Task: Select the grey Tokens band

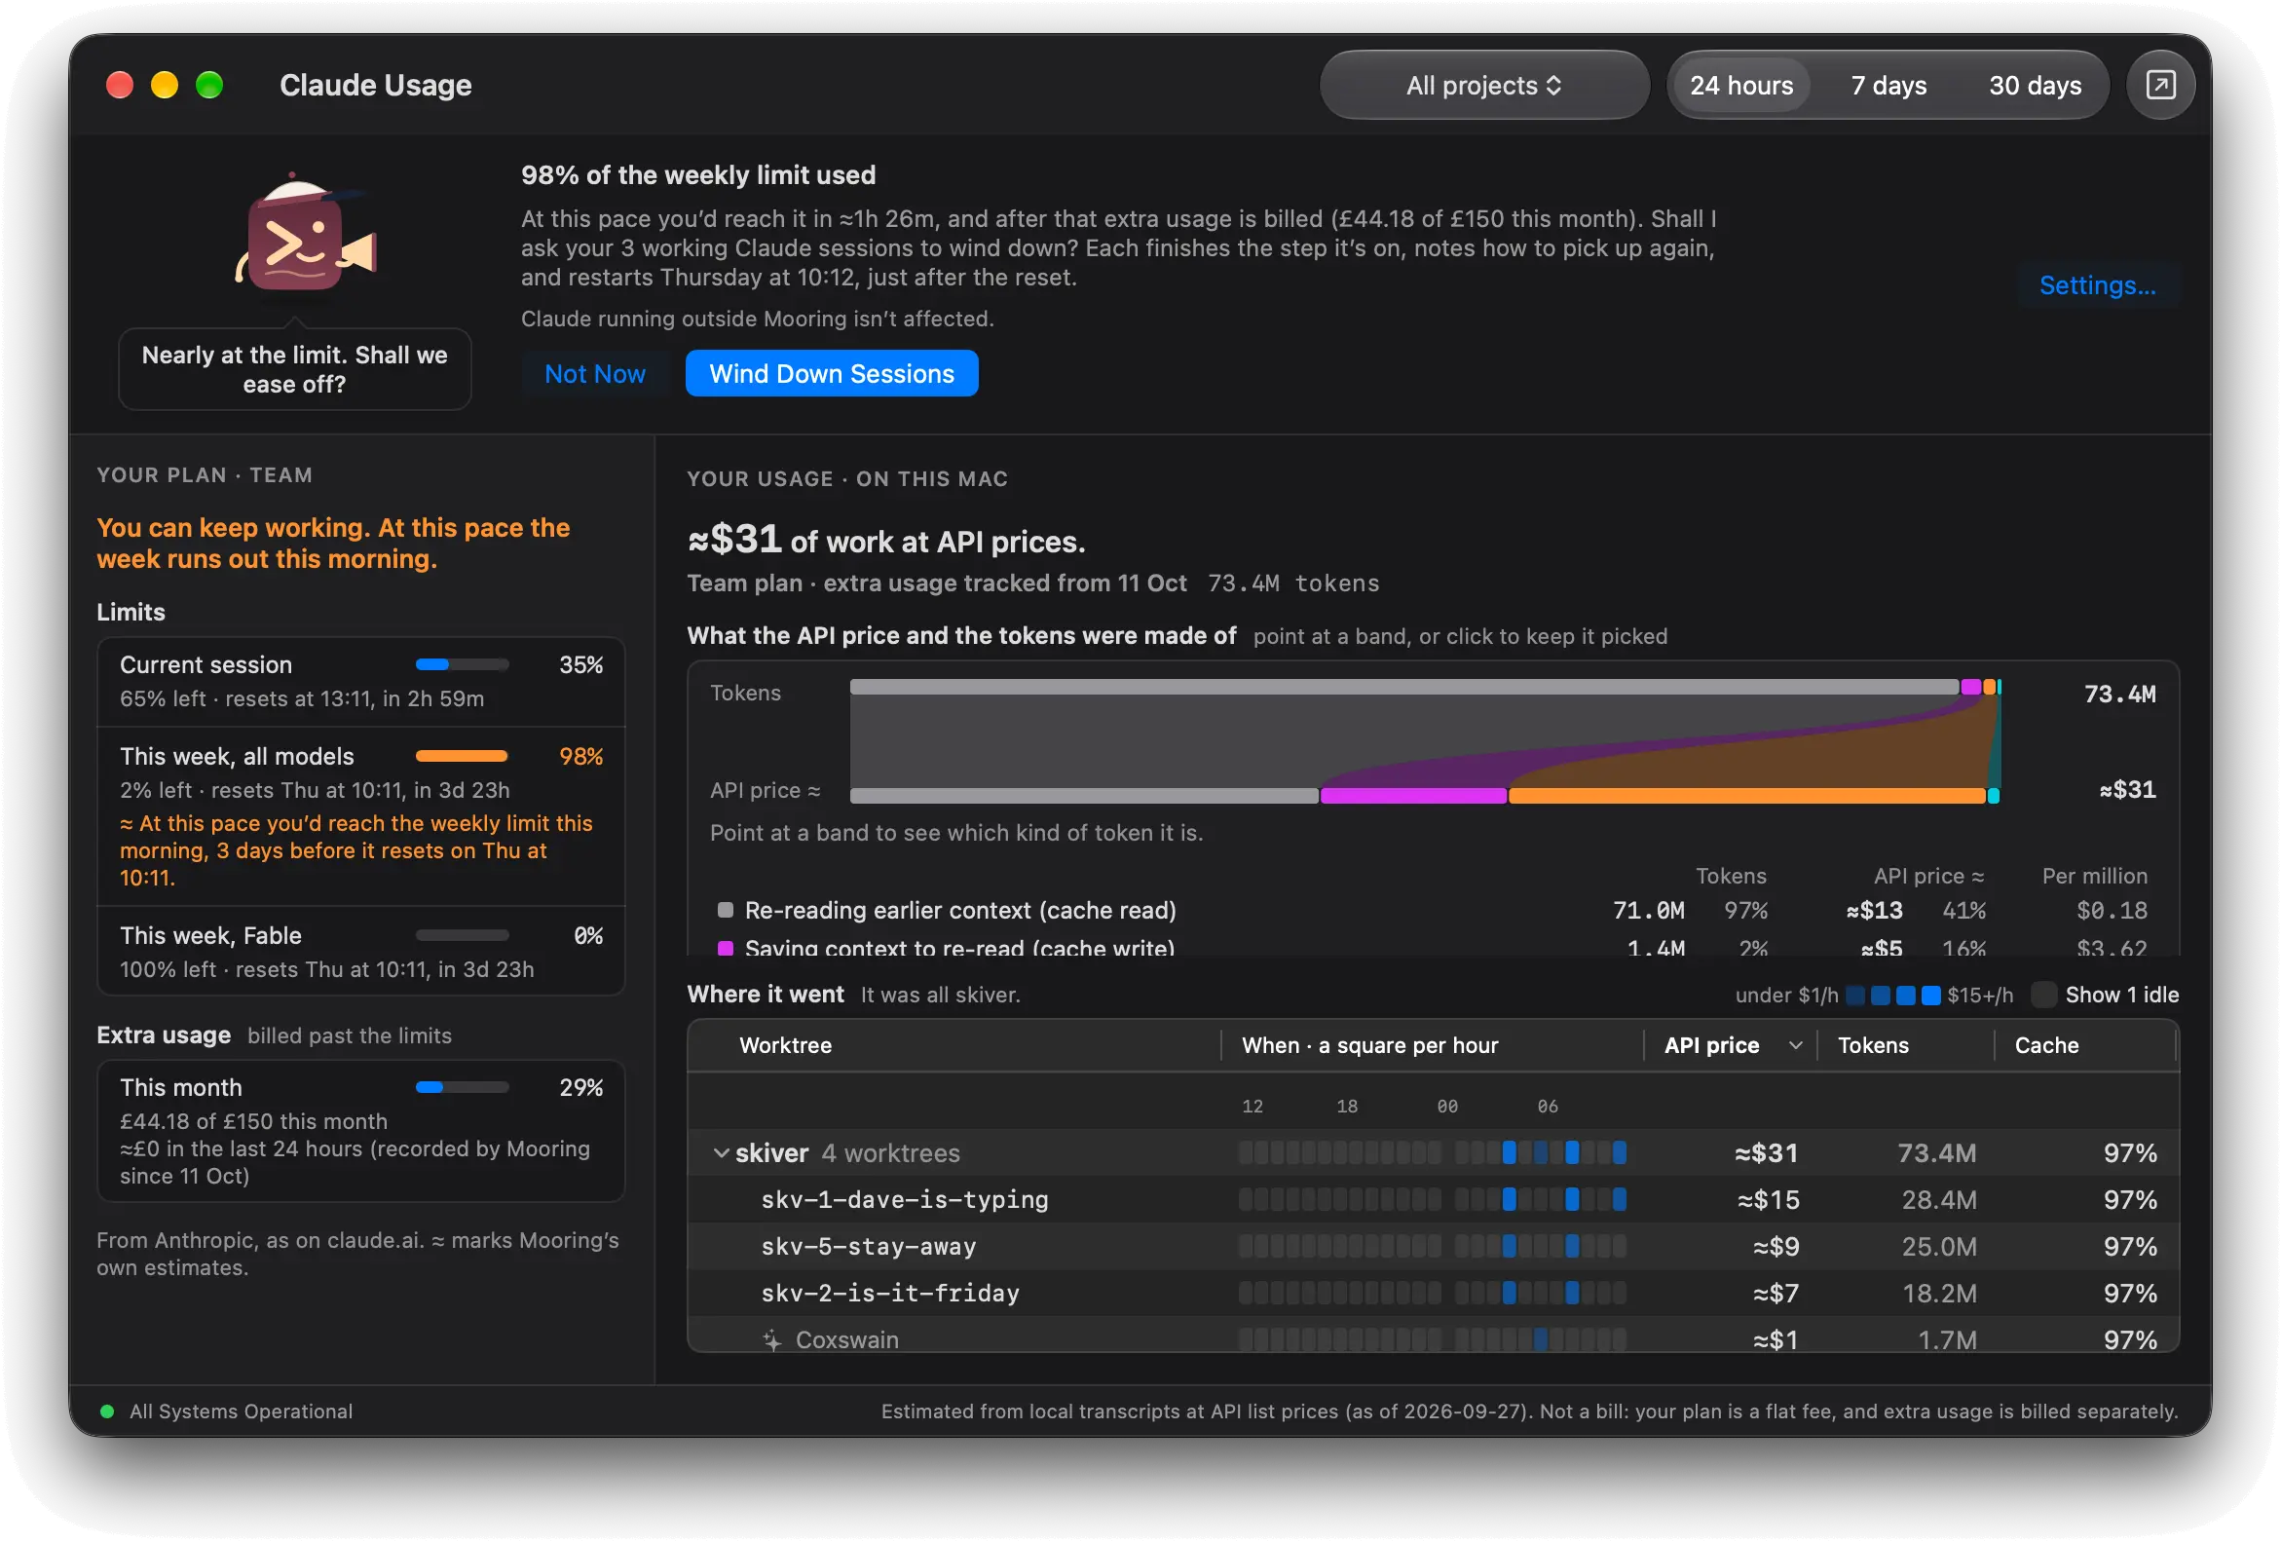Action: pos(1403,687)
